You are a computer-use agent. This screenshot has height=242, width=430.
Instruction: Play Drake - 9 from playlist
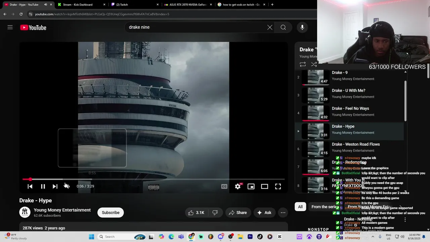349,77
